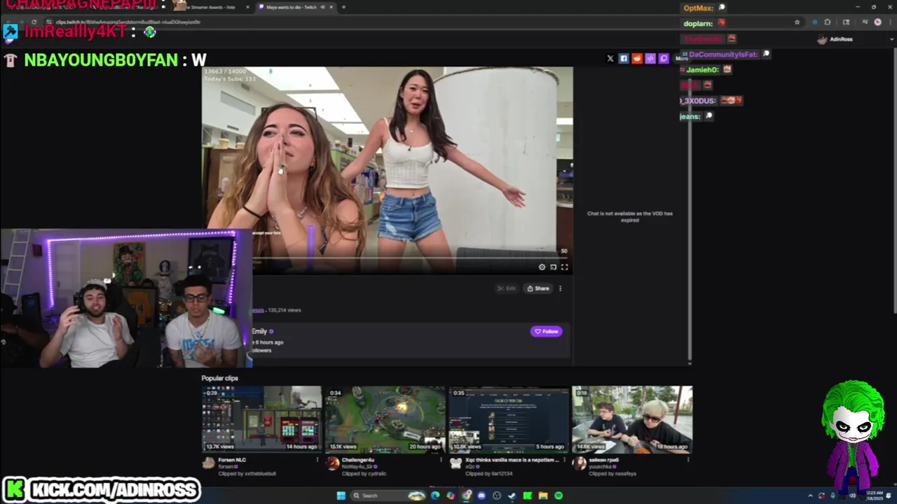This screenshot has width=897, height=504.
Task: Click the Edit clip button
Action: [507, 288]
